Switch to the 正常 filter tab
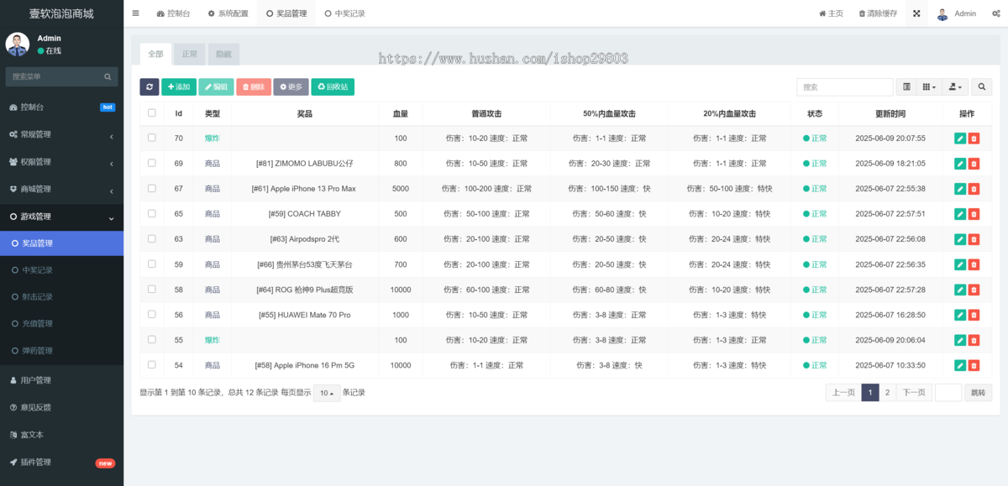The image size is (1008, 486). tap(190, 54)
